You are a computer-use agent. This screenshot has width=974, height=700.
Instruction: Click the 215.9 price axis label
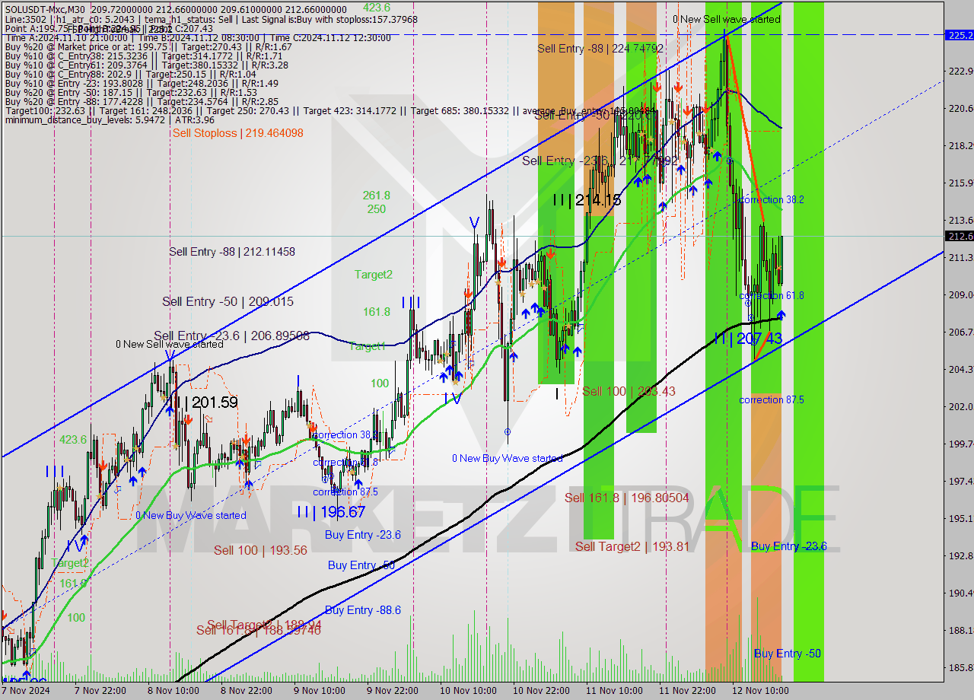960,183
